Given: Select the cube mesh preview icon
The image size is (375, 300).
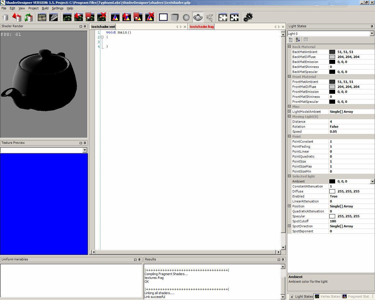Looking at the screenshot, I should (x=175, y=17).
